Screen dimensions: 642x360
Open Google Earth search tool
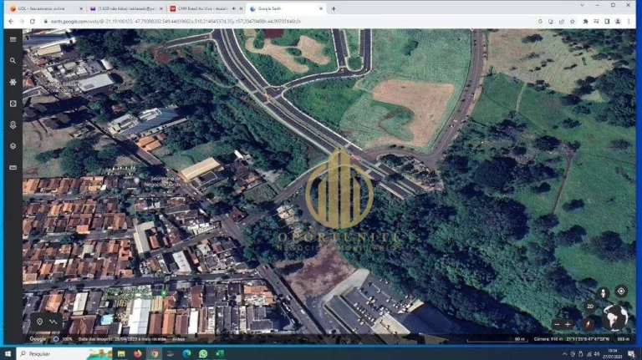(x=13, y=60)
